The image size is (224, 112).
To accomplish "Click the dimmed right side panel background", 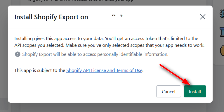I will [218, 86].
